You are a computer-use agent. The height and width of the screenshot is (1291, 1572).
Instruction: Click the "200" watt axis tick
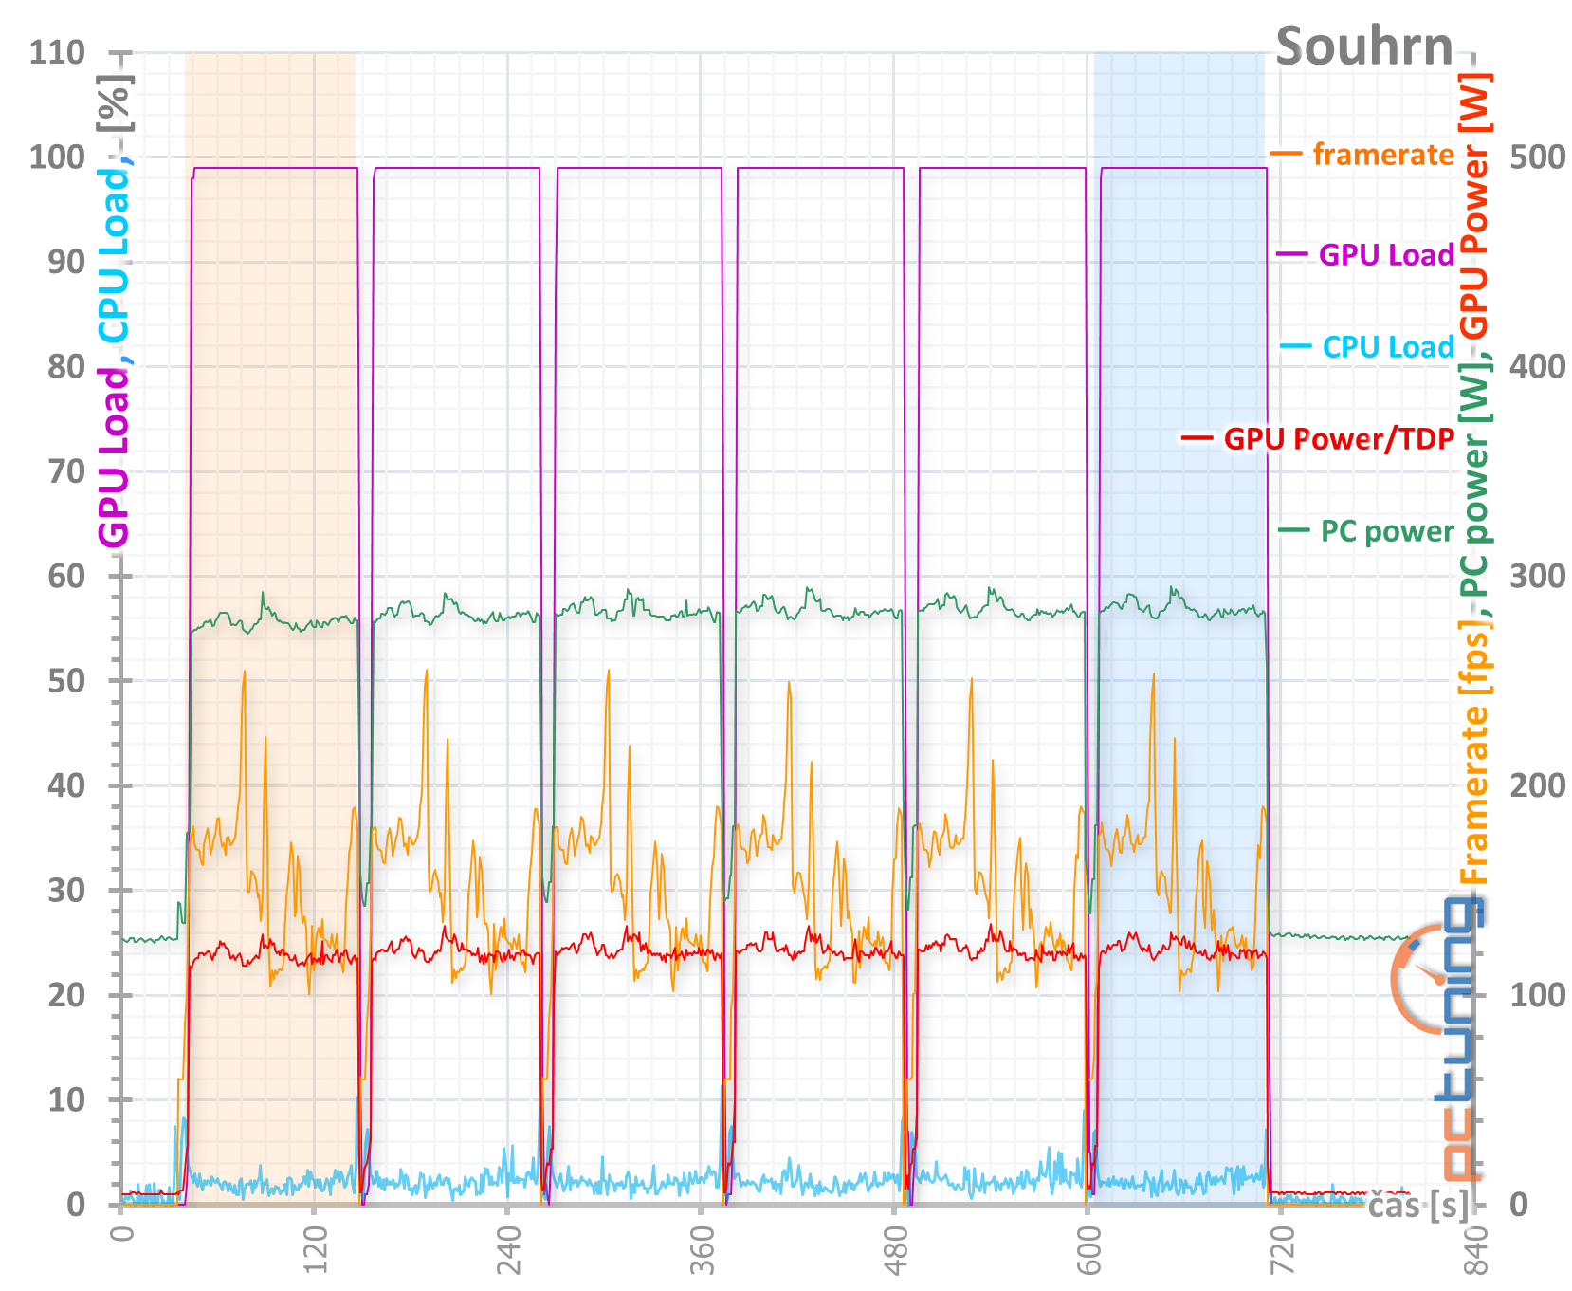click(x=1537, y=785)
